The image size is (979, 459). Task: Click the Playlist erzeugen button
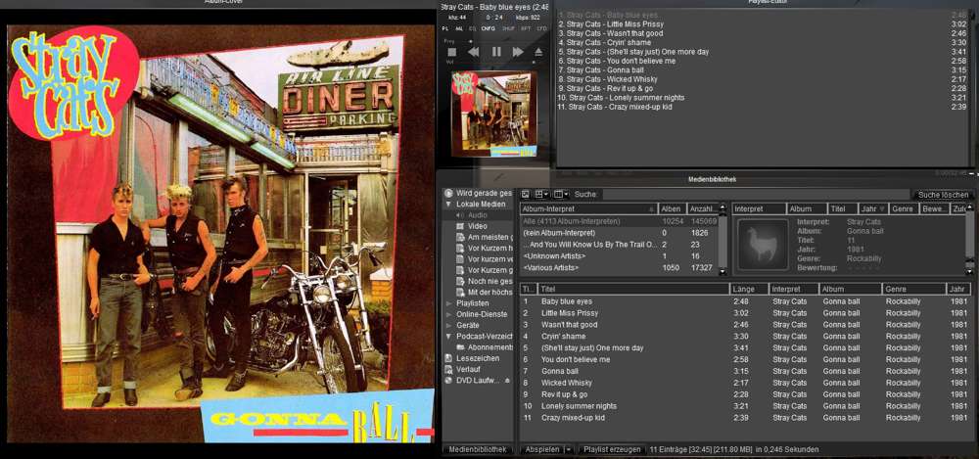click(612, 449)
